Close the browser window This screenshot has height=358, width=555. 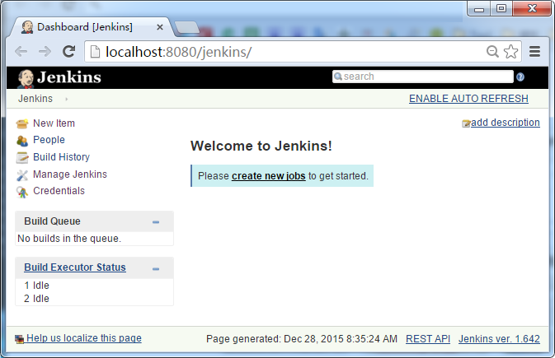[533, 8]
